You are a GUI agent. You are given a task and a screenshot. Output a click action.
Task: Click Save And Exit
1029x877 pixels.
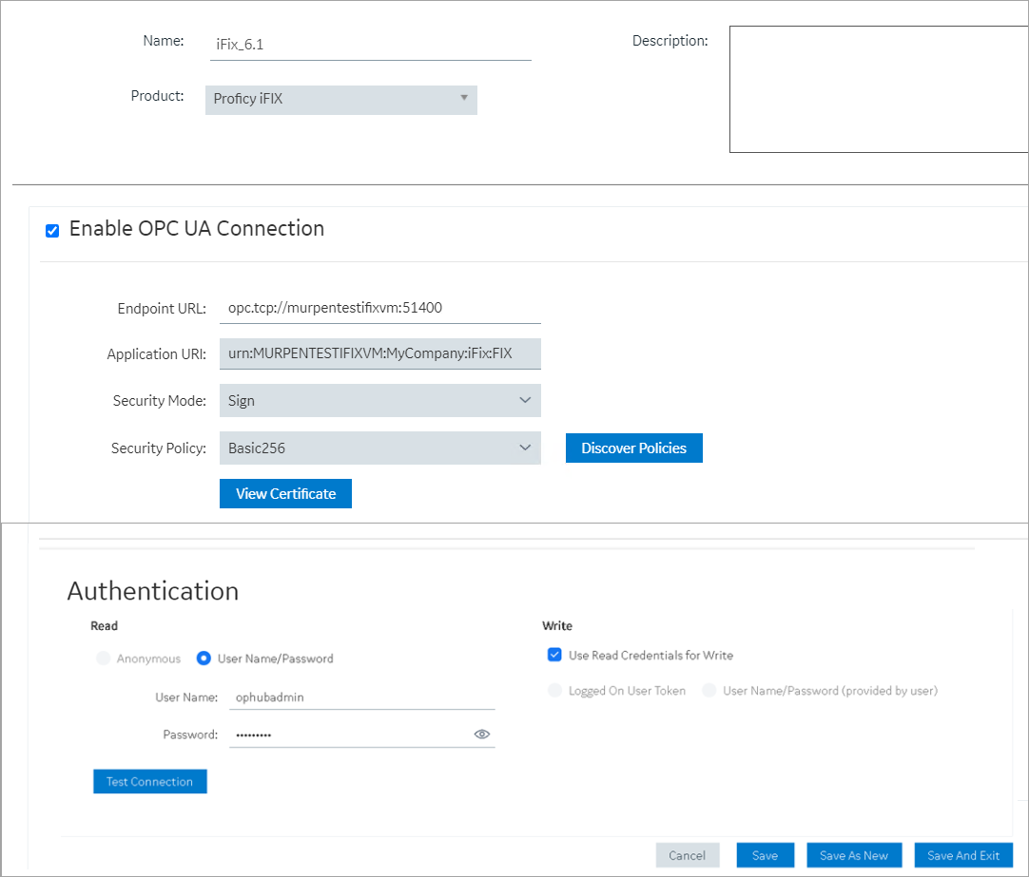point(963,855)
